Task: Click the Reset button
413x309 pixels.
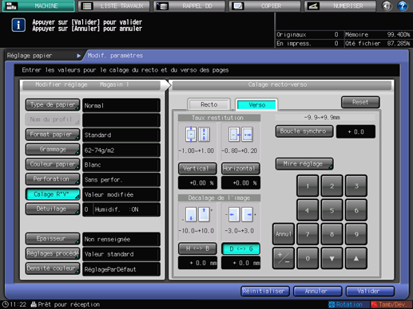Action: [x=360, y=102]
